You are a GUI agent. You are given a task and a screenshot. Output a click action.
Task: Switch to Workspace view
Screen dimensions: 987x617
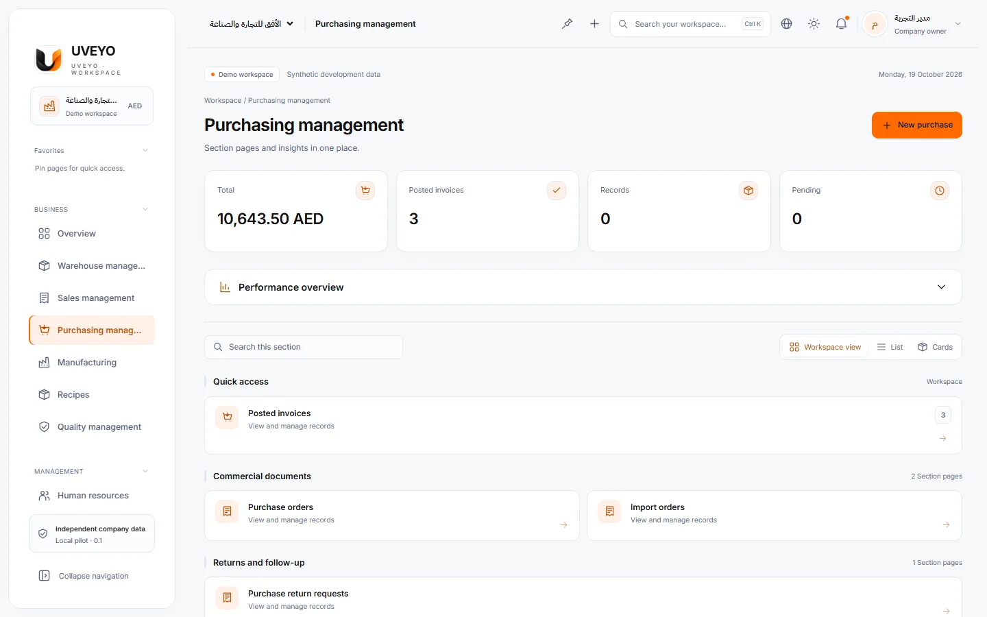(825, 347)
